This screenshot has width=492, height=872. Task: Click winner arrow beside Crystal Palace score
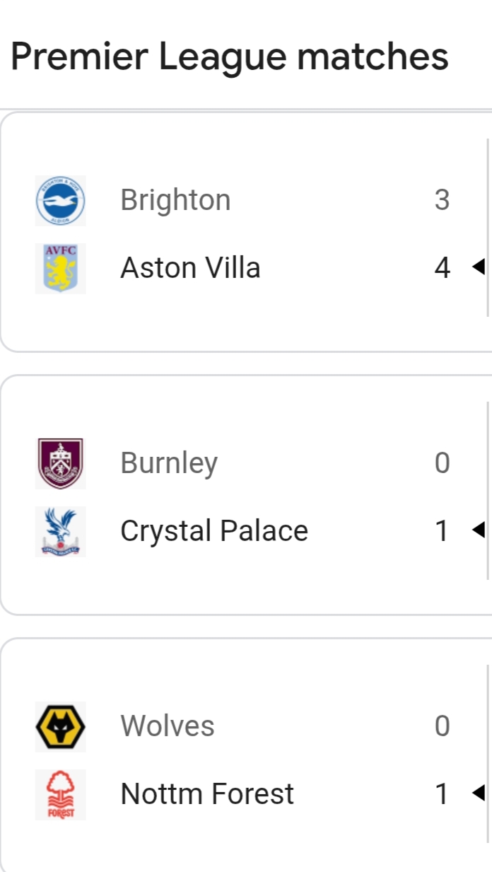coord(478,530)
